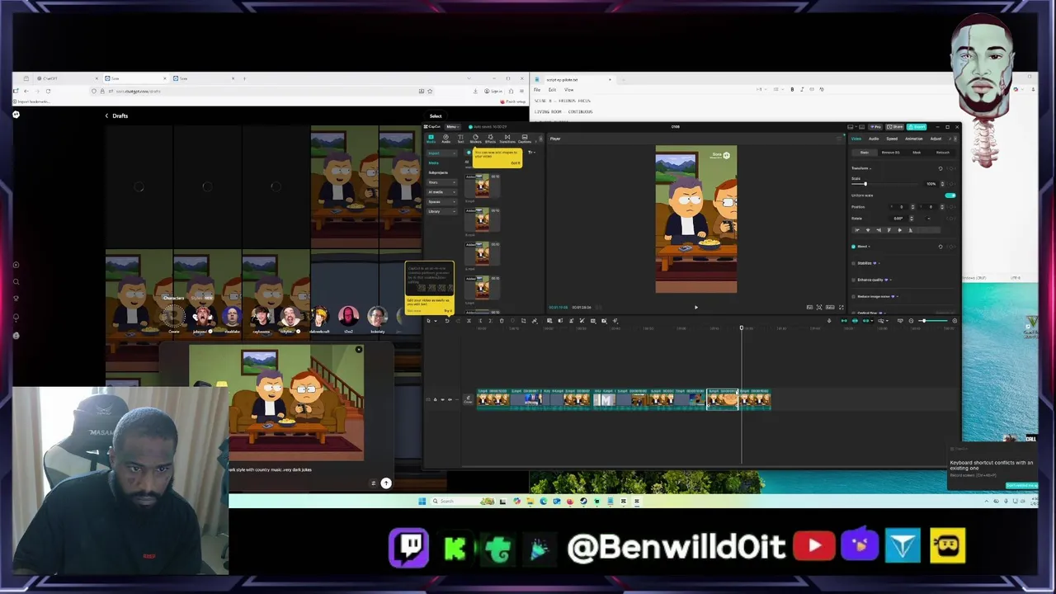The height and width of the screenshot is (594, 1056).
Task: Select the Remove BG sub-tab
Action: (891, 153)
